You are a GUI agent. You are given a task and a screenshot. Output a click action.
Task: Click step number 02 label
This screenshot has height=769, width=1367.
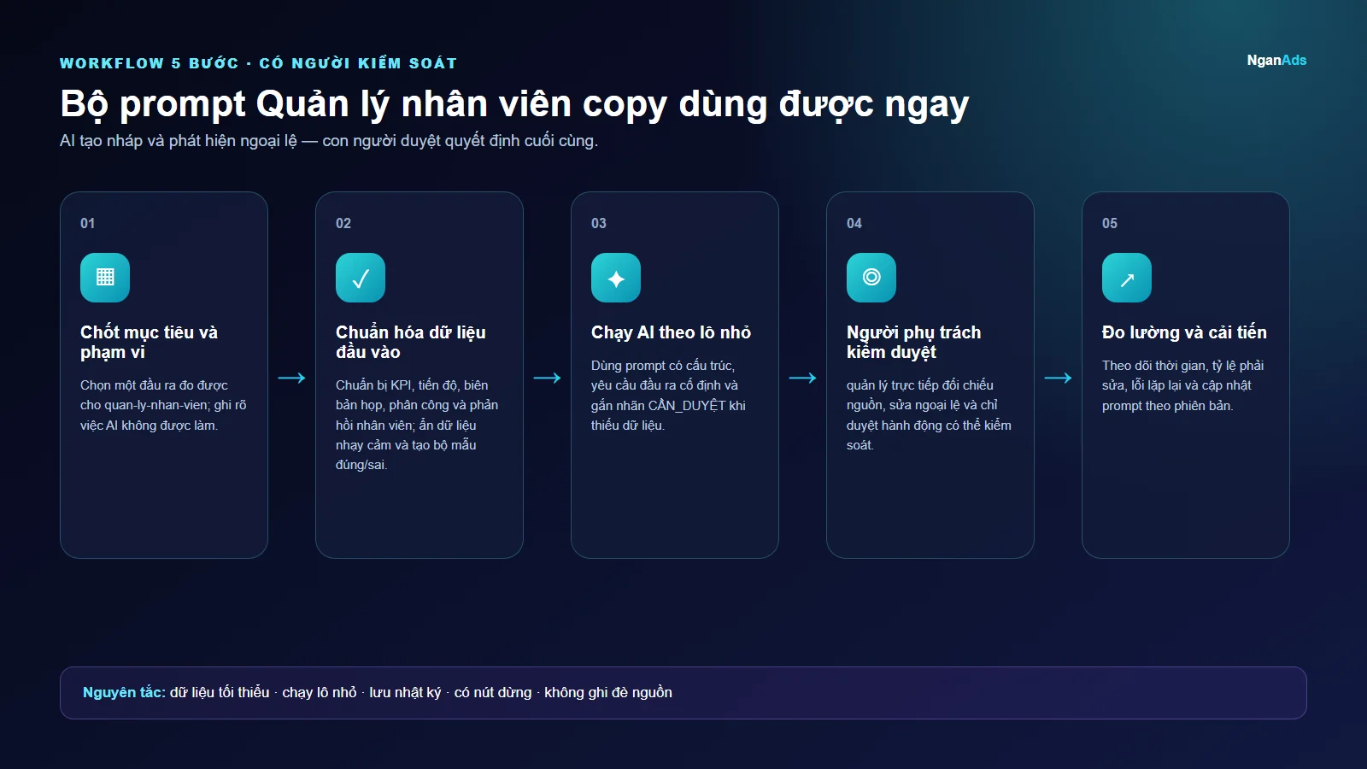coord(343,223)
